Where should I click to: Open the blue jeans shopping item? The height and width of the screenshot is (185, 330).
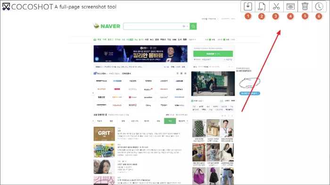point(227,176)
